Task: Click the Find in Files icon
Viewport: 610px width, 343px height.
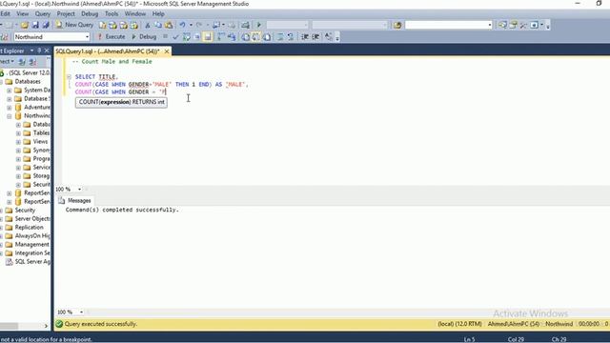Action: [x=397, y=25]
